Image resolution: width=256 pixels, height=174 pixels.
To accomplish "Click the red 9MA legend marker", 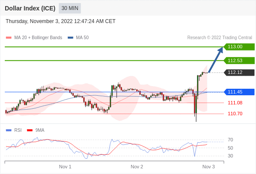I will (30, 130).
